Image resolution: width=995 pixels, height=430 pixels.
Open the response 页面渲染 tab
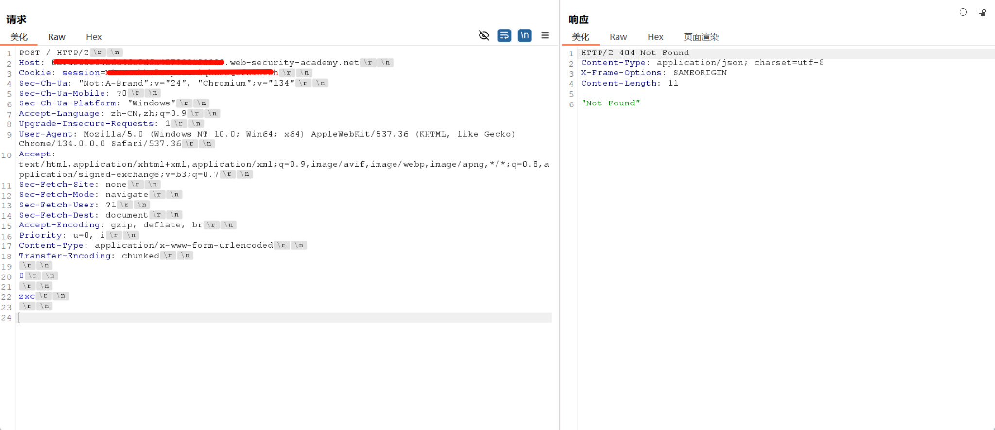coord(701,37)
